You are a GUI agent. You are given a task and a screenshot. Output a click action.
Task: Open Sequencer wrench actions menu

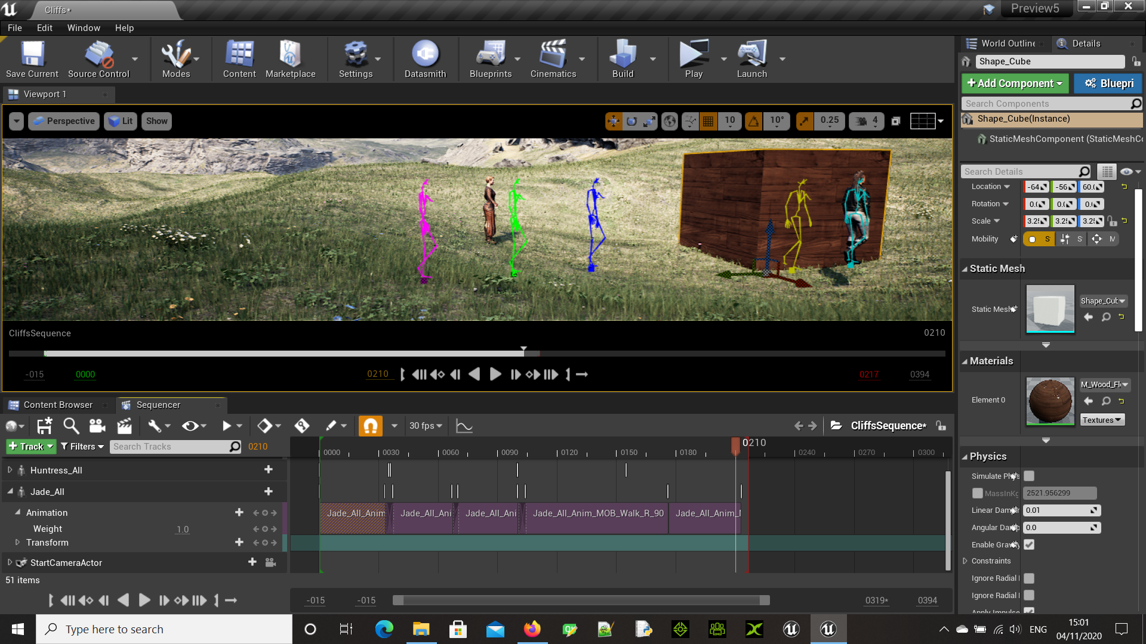[158, 426]
